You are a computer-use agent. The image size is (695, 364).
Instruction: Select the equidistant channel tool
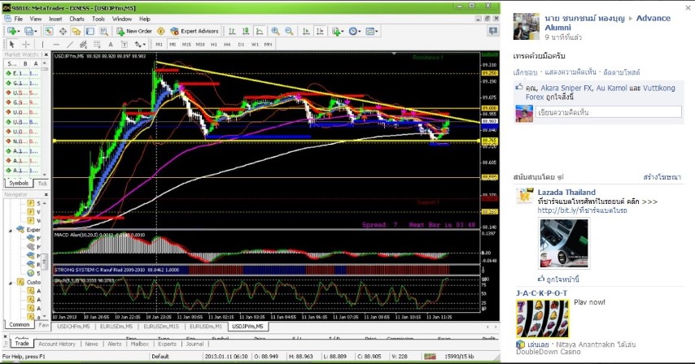coord(83,44)
